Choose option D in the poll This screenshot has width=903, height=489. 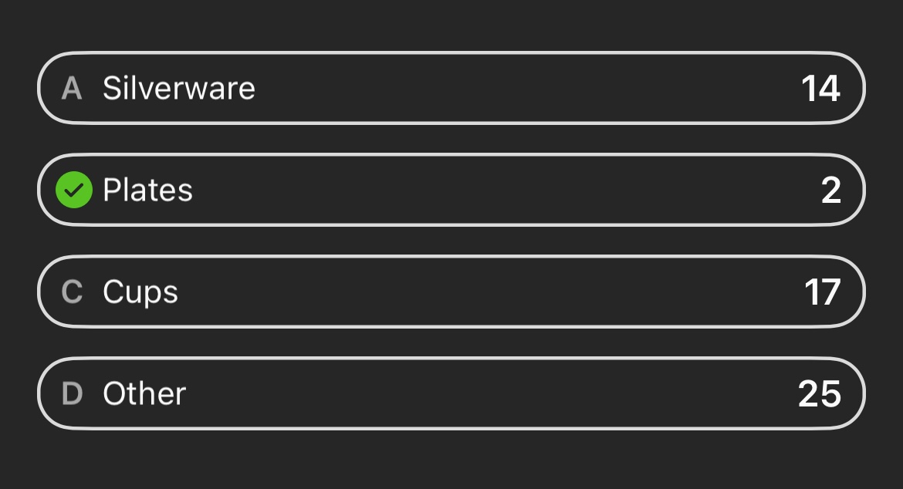point(451,393)
